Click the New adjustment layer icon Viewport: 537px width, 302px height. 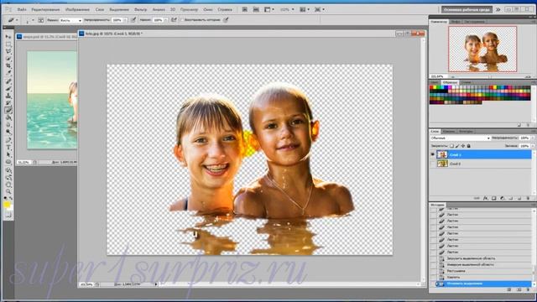click(503, 198)
